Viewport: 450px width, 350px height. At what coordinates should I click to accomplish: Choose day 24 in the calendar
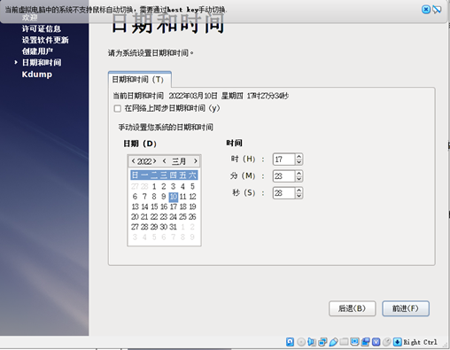click(174, 217)
